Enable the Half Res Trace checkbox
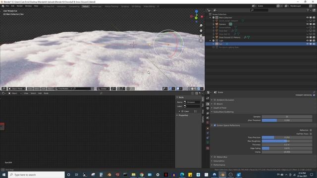The image size is (317, 178). (311, 134)
